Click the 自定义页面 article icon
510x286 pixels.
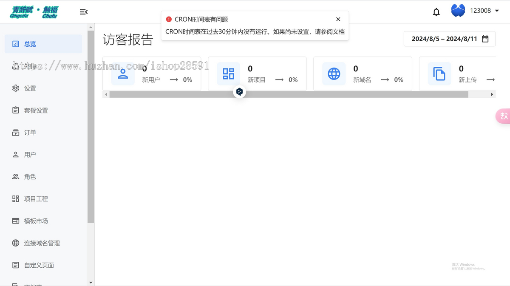(x=16, y=265)
